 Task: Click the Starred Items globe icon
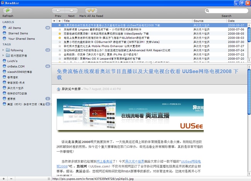tap(5, 33)
